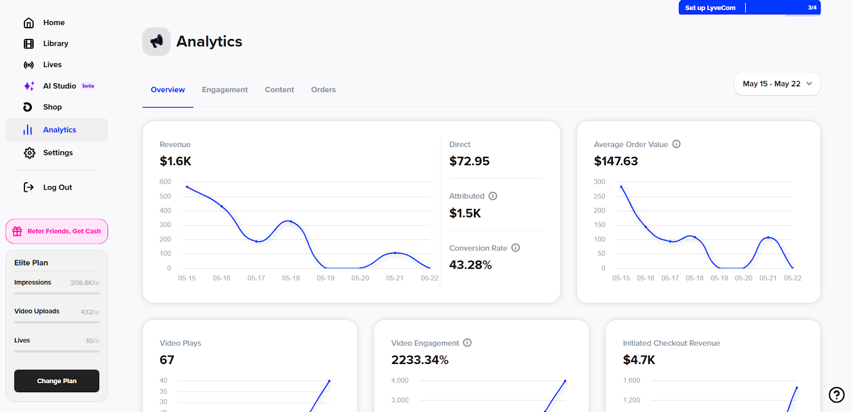Open AI Studio sparkle icon
This screenshot has height=412, width=852.
(x=29, y=86)
